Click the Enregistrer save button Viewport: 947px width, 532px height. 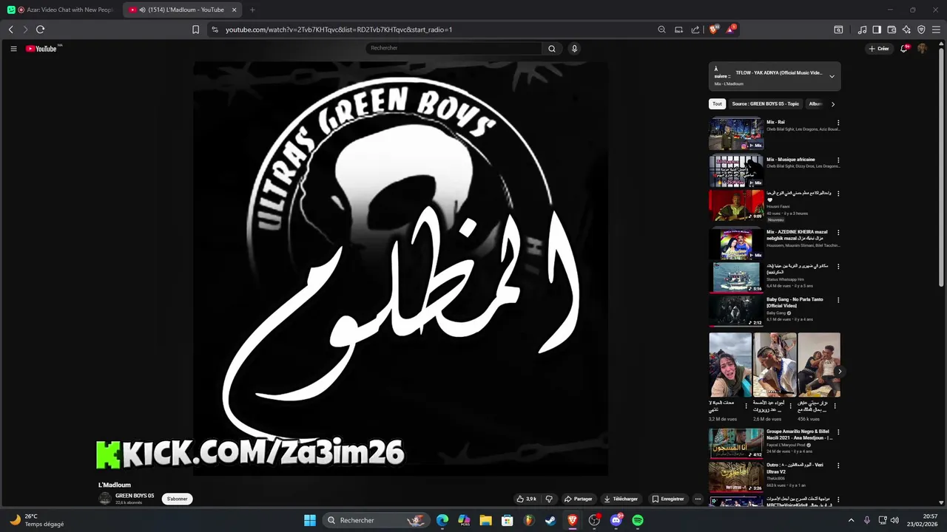click(668, 499)
